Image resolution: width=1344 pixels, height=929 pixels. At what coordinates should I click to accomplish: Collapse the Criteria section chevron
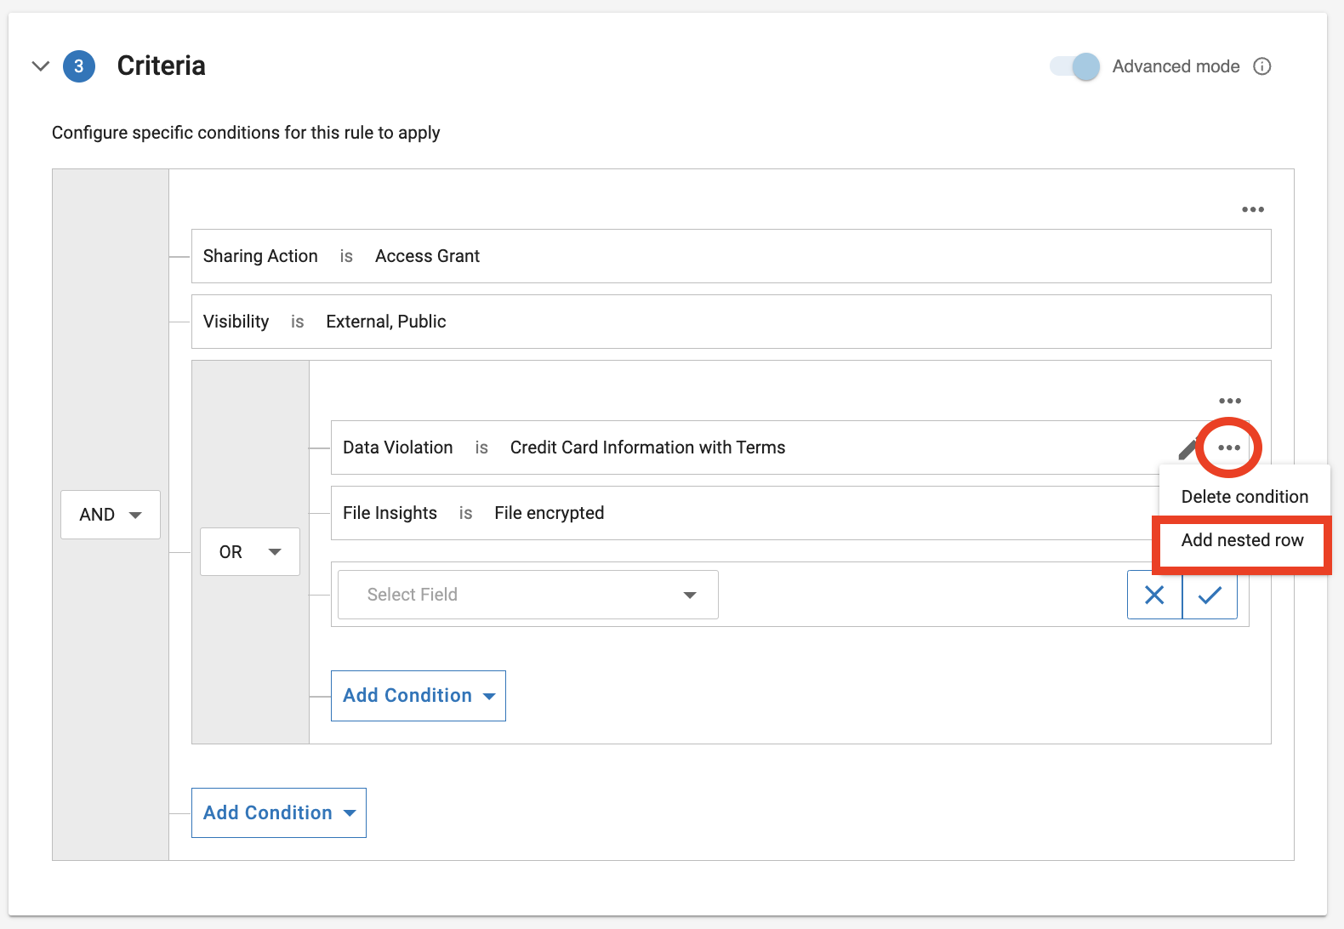[x=40, y=66]
